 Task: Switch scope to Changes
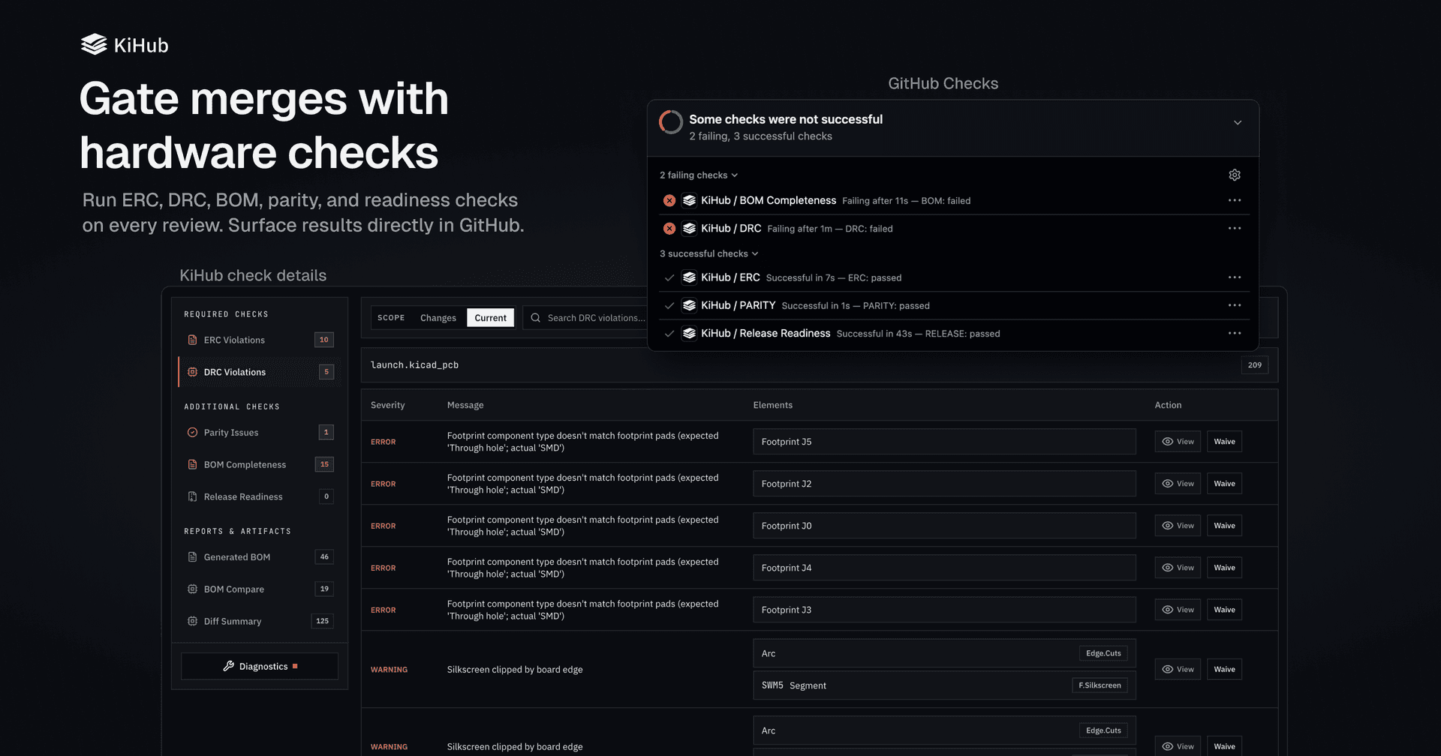pos(438,318)
